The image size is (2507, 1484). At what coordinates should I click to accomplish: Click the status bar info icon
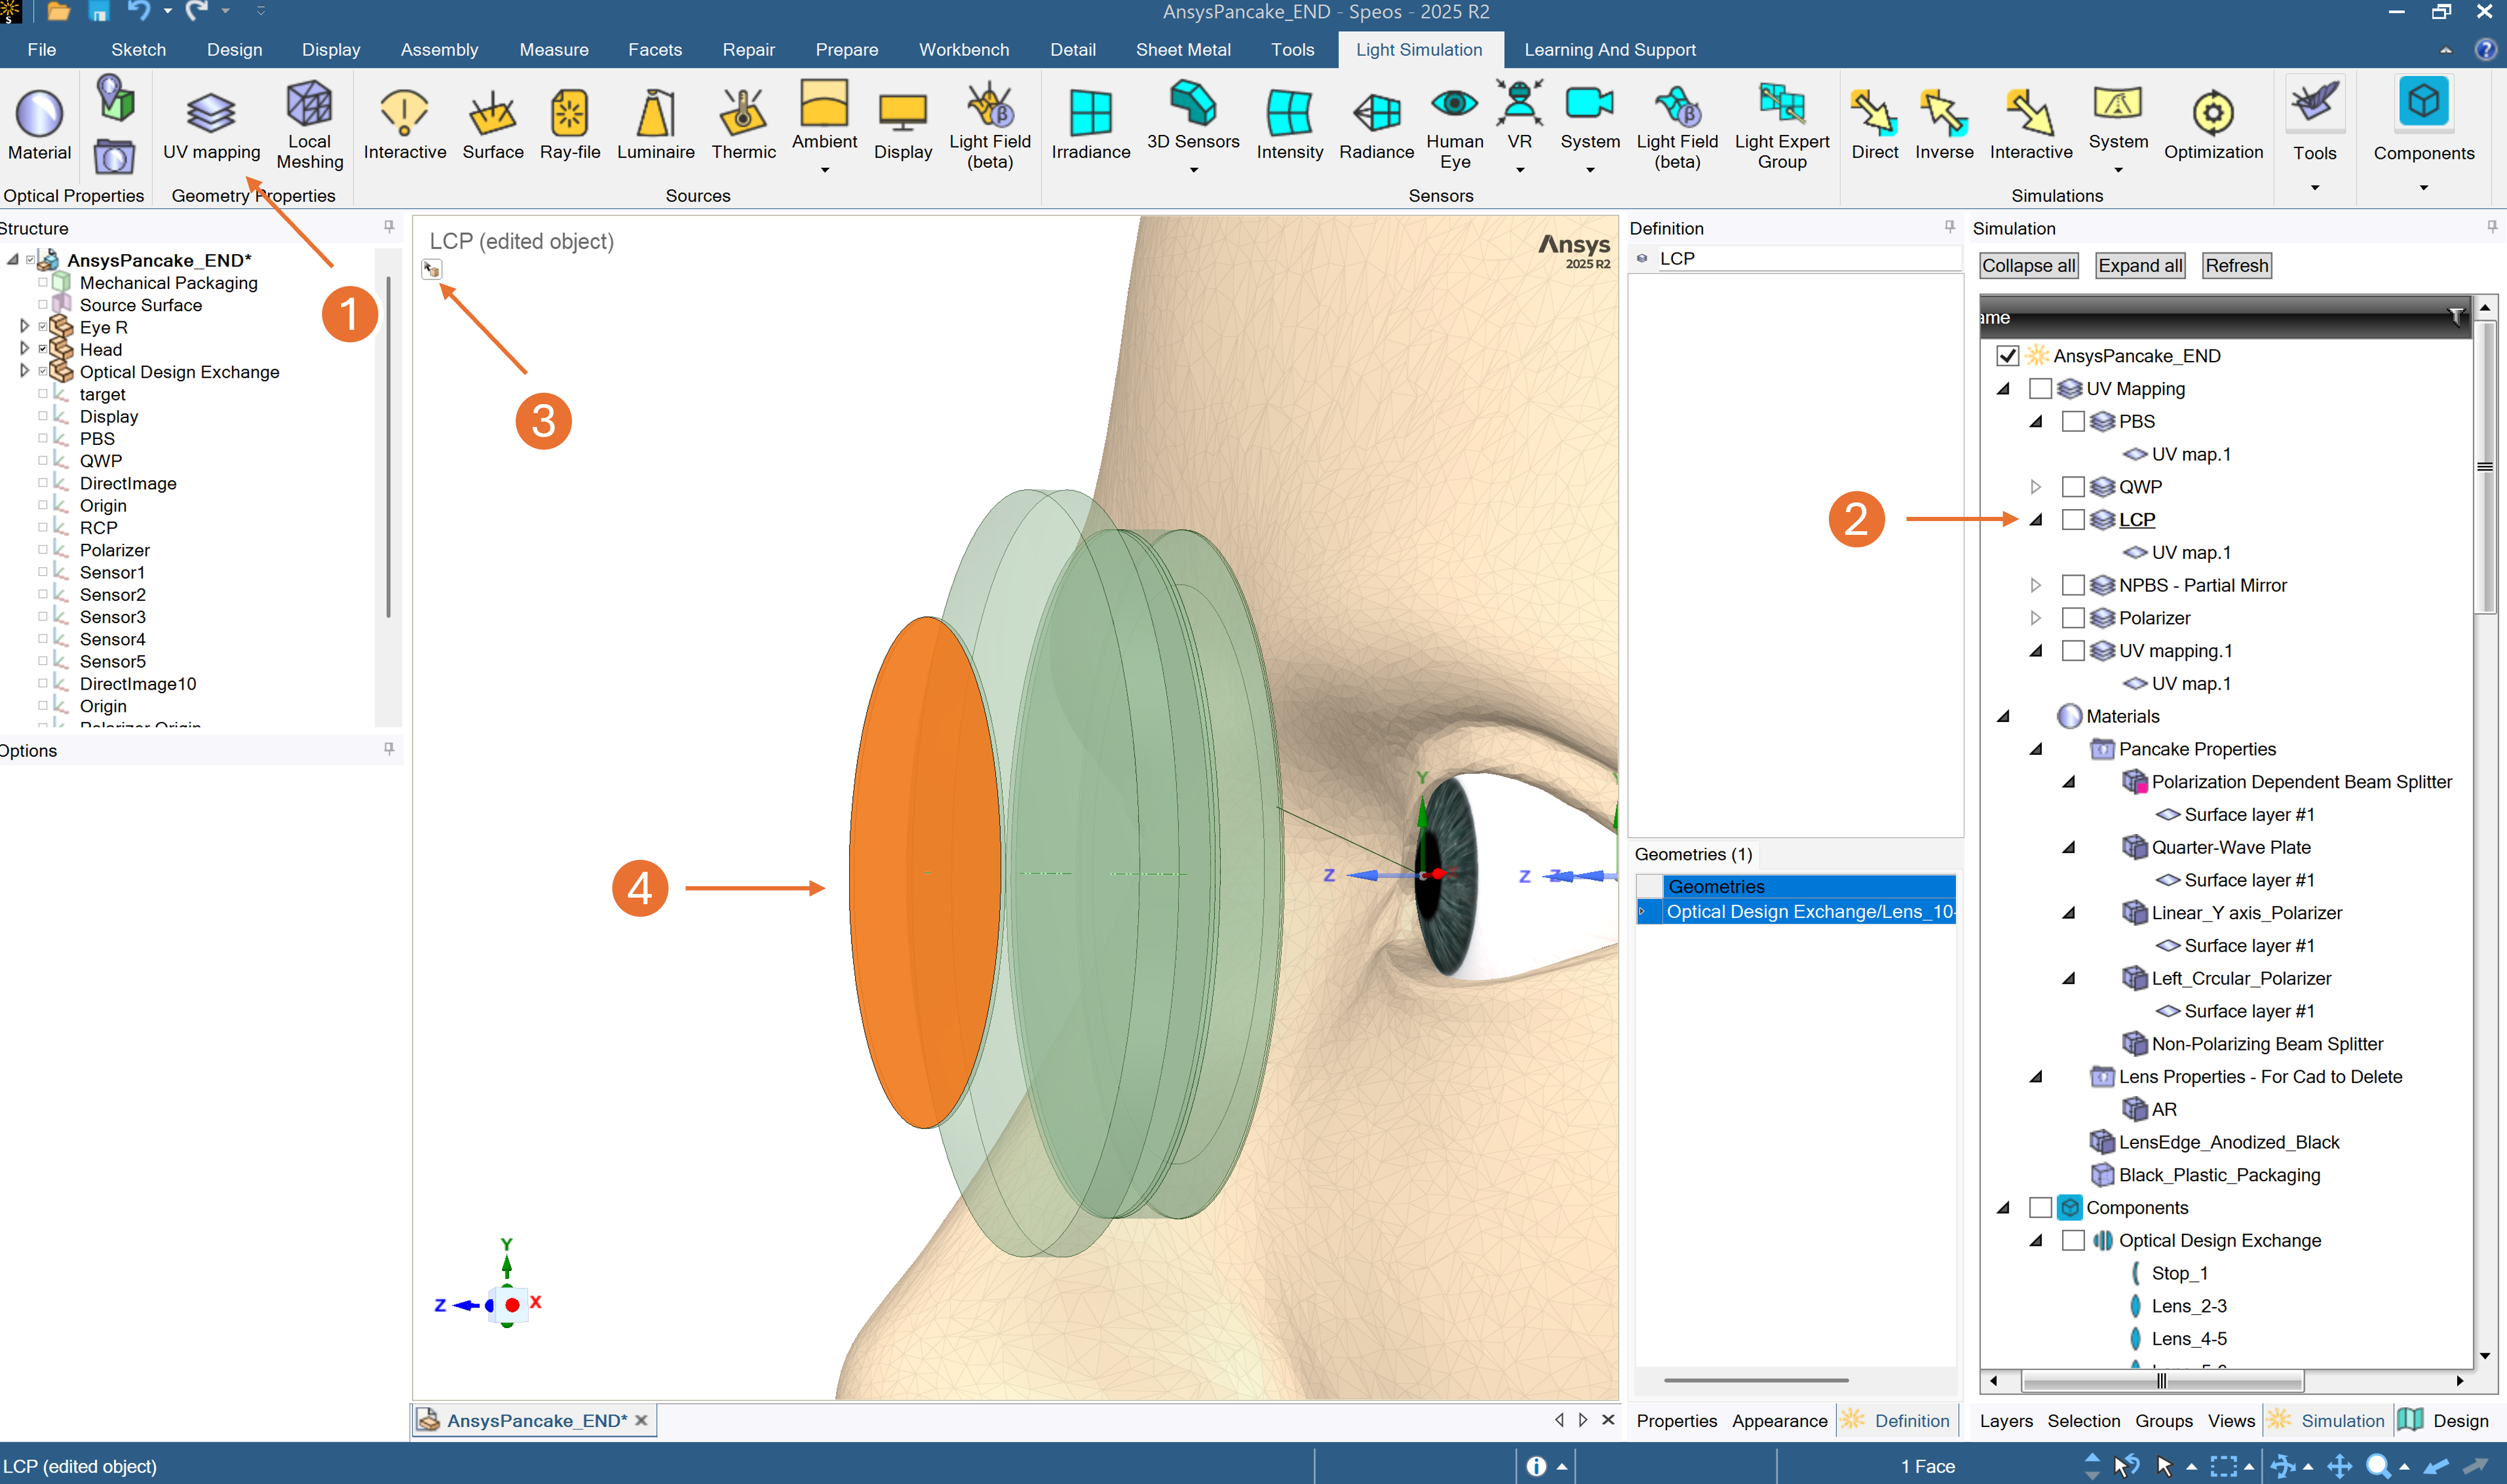point(1535,1466)
